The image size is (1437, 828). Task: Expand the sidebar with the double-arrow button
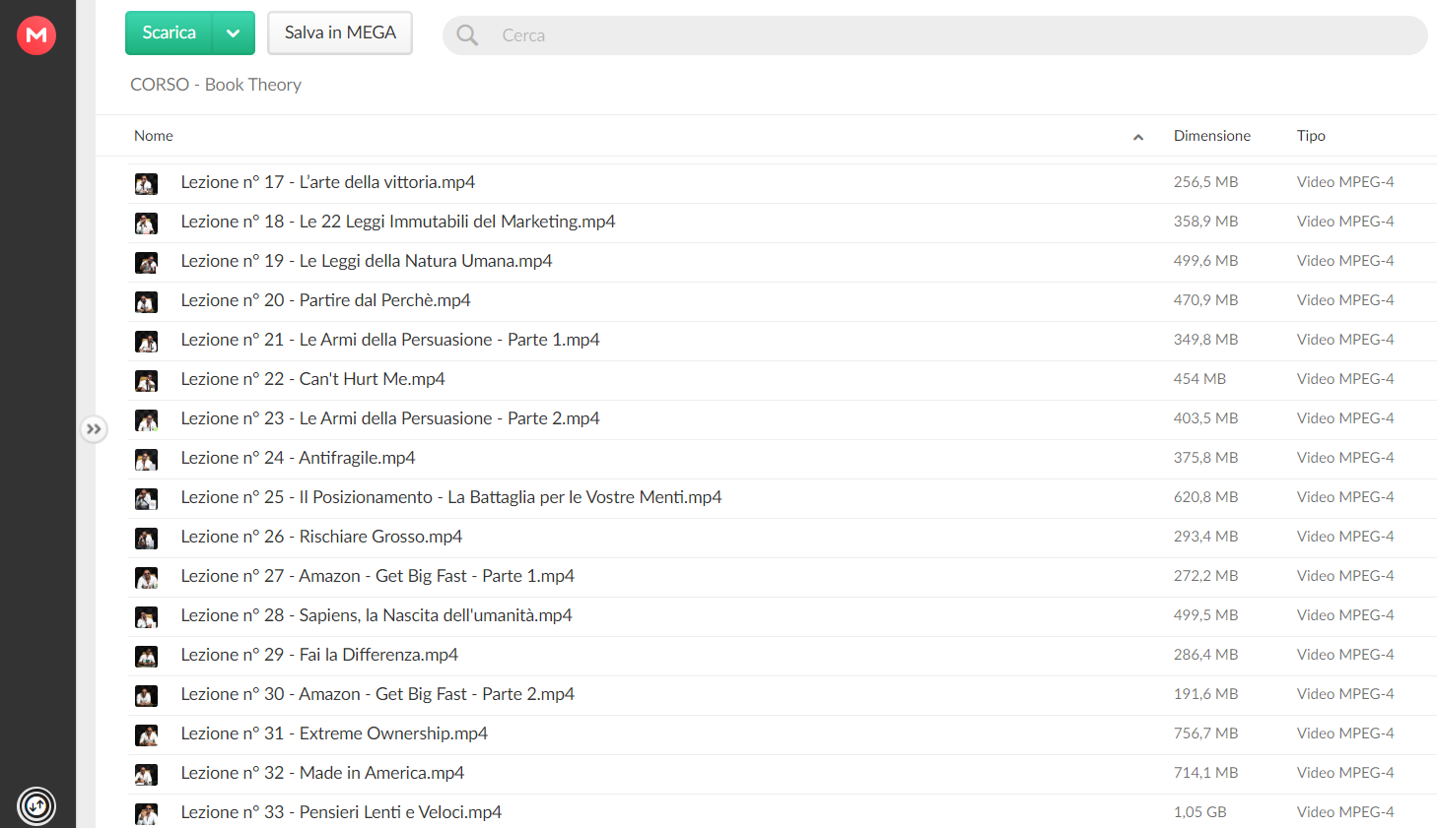coord(94,429)
